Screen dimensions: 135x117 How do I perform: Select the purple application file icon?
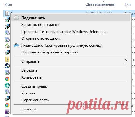click(7, 112)
